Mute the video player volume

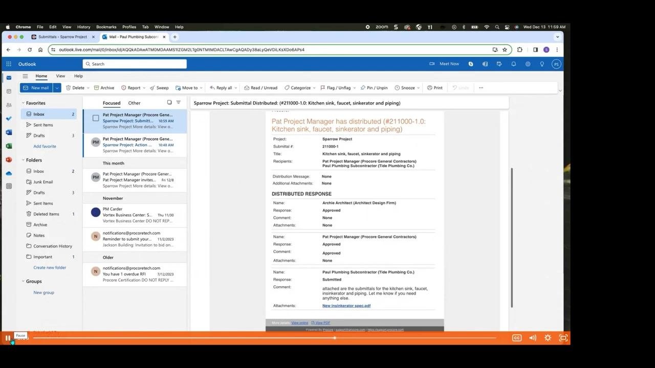coord(533,338)
